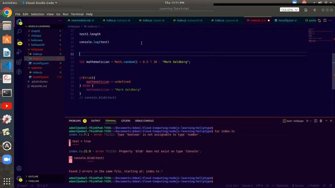Open Software Updater from the dock
Image resolution: width=335 pixels, height=188 pixels.
[7, 146]
